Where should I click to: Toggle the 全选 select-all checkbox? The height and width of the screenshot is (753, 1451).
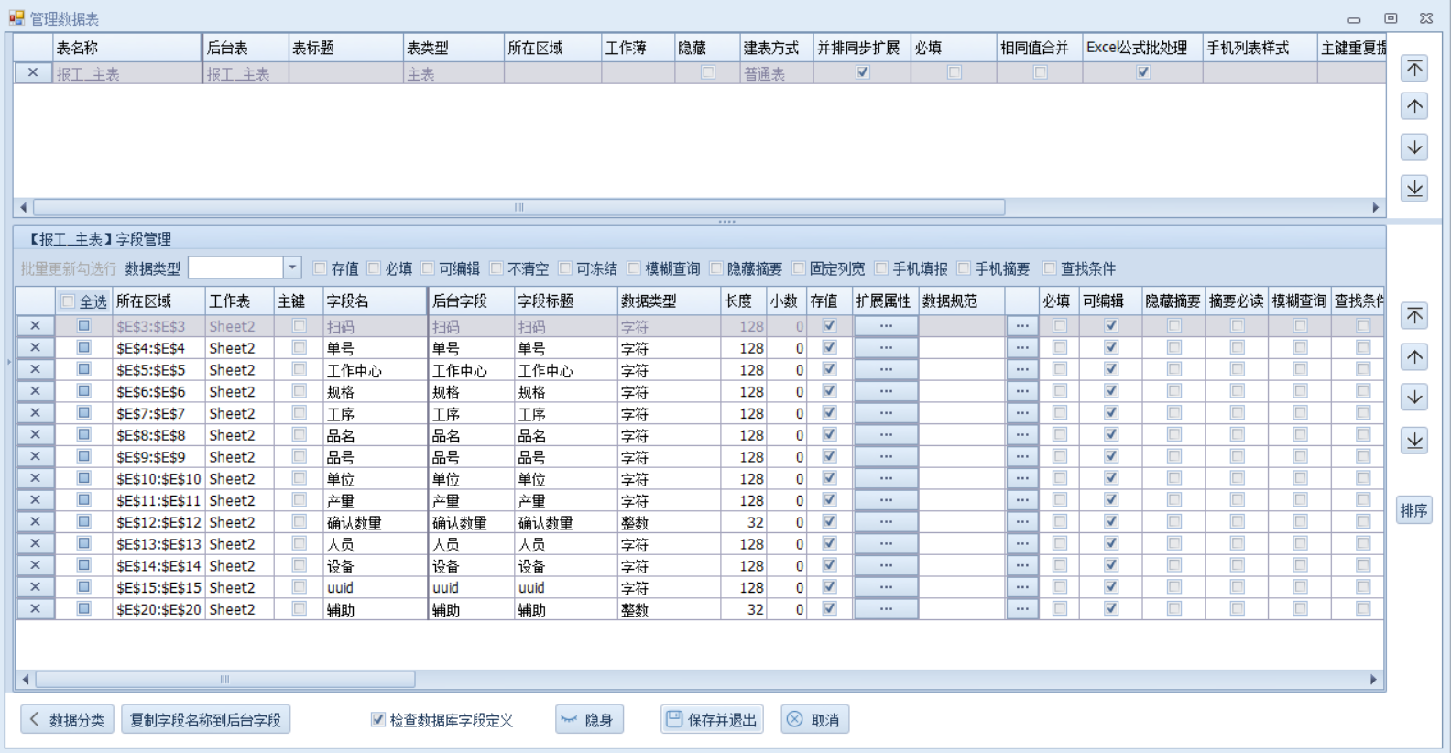(68, 301)
